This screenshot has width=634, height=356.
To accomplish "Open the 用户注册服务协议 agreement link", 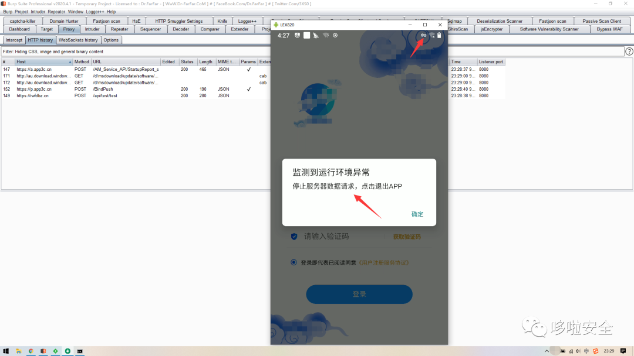I will click(383, 263).
